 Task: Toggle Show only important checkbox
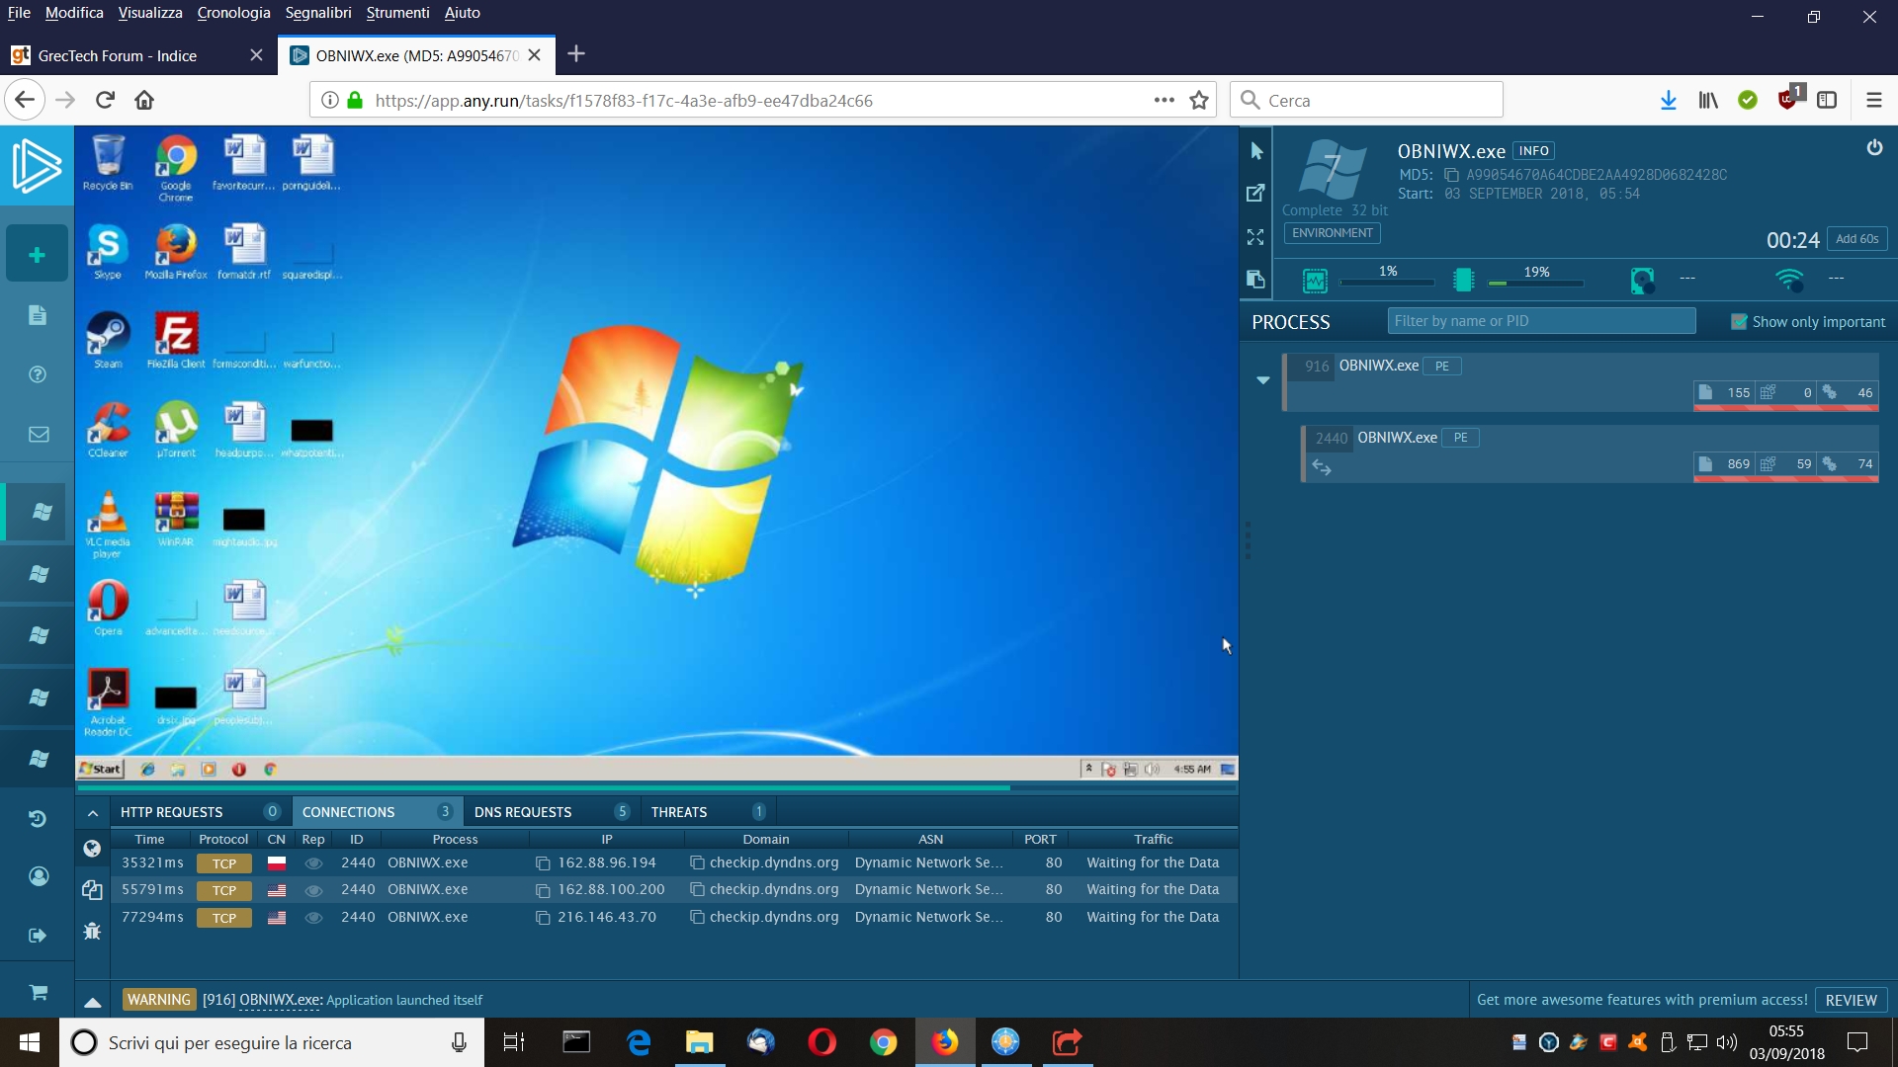click(1739, 322)
